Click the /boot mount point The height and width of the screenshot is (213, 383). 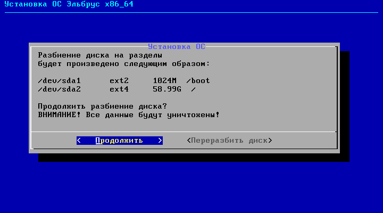pos(198,81)
